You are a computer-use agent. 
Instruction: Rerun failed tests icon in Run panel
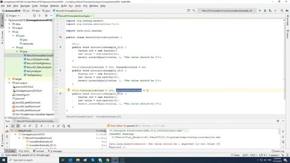tap(7, 131)
